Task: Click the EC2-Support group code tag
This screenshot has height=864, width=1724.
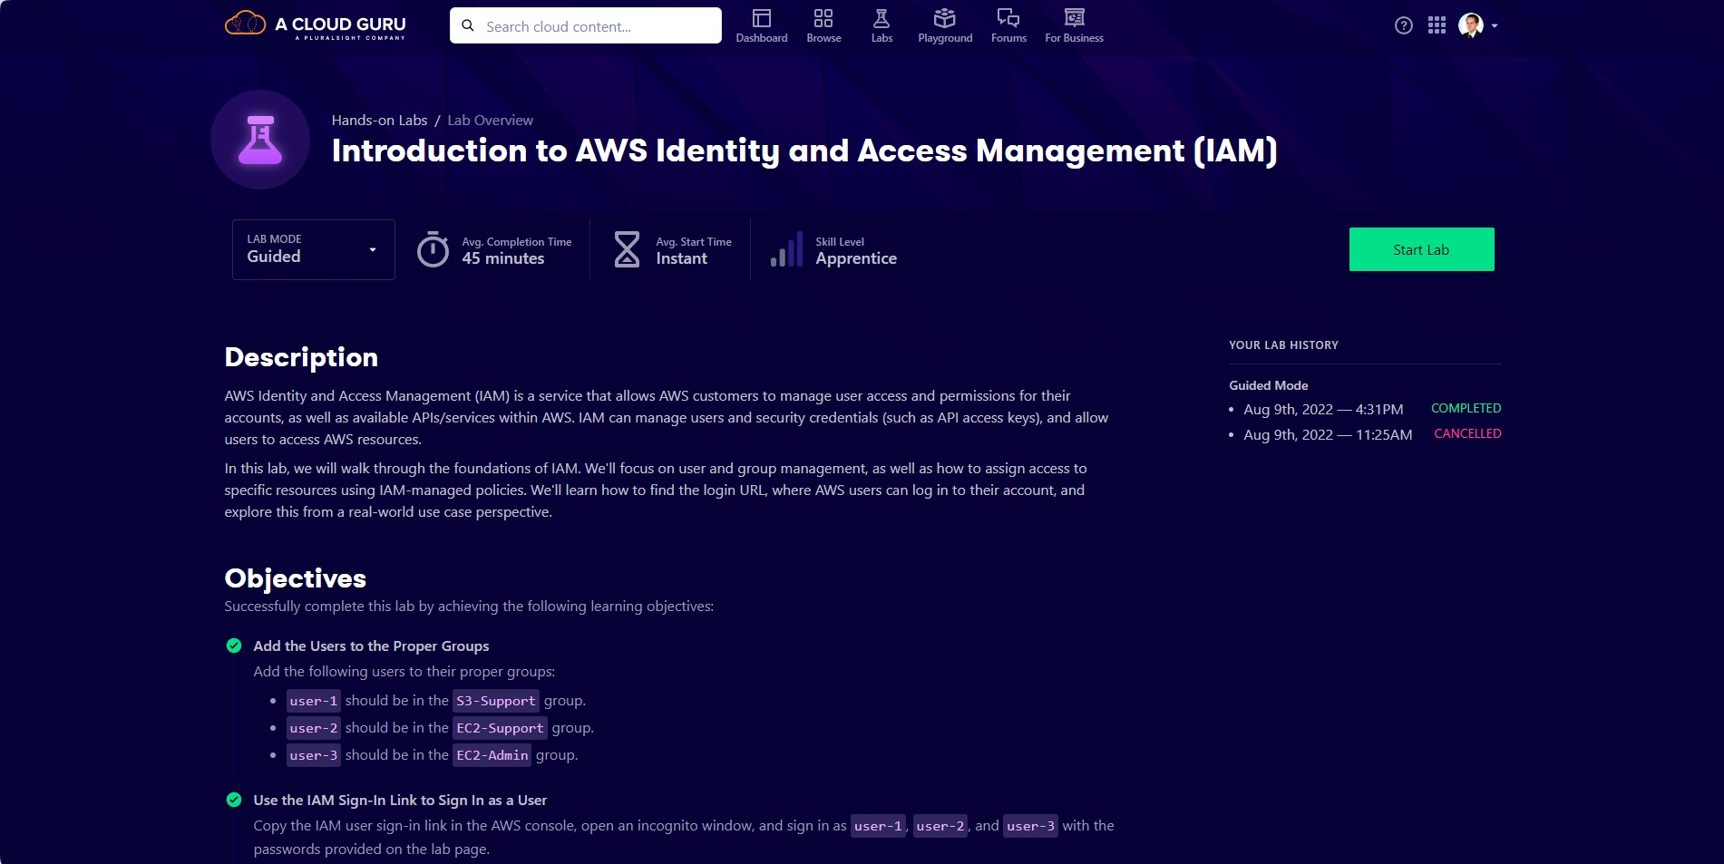Action: pos(500,728)
